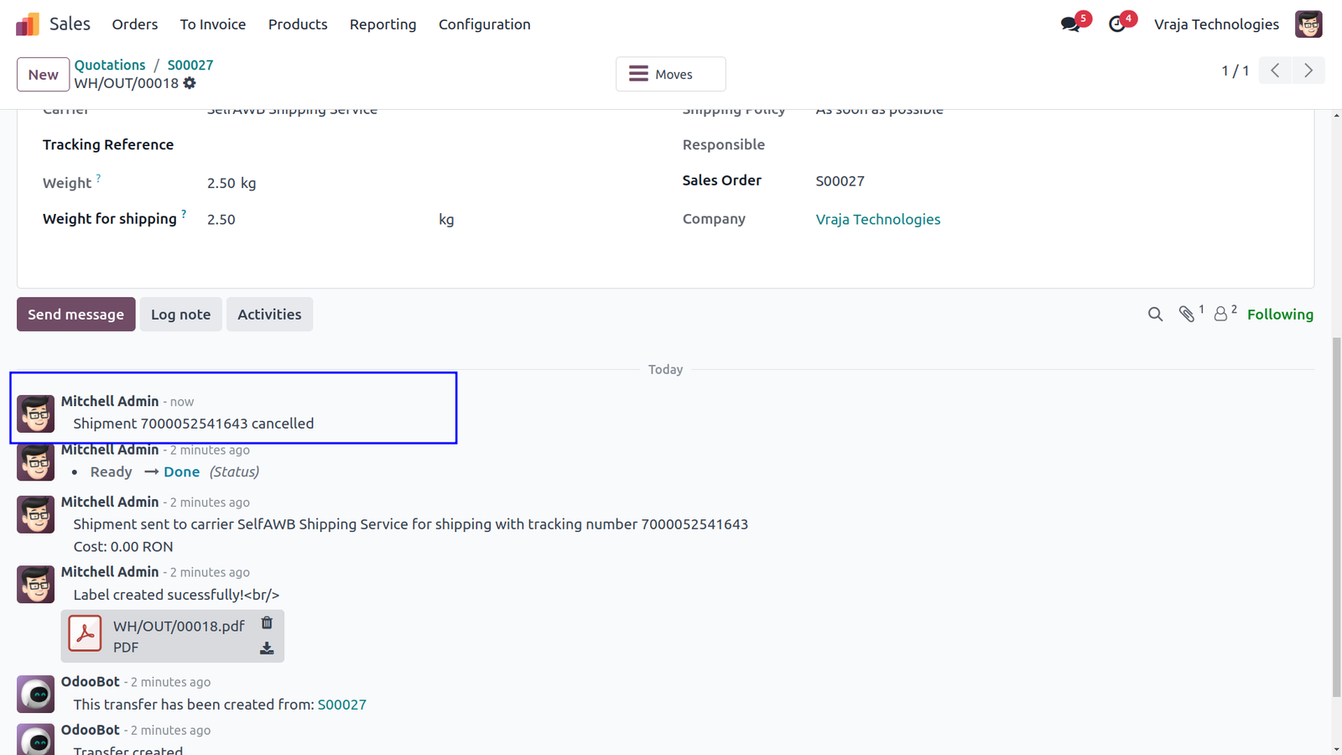Show followers list icon
Viewport: 1342px width, 755px height.
coord(1221,314)
